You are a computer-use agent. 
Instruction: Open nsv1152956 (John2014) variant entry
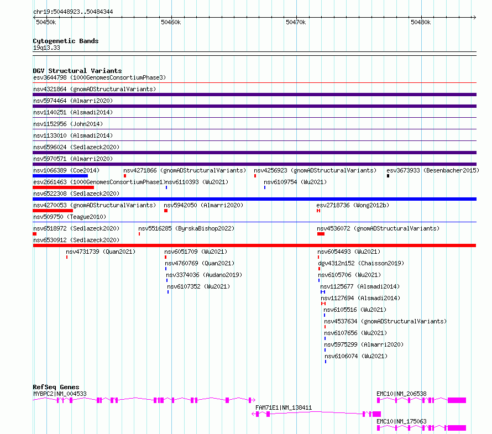point(68,124)
